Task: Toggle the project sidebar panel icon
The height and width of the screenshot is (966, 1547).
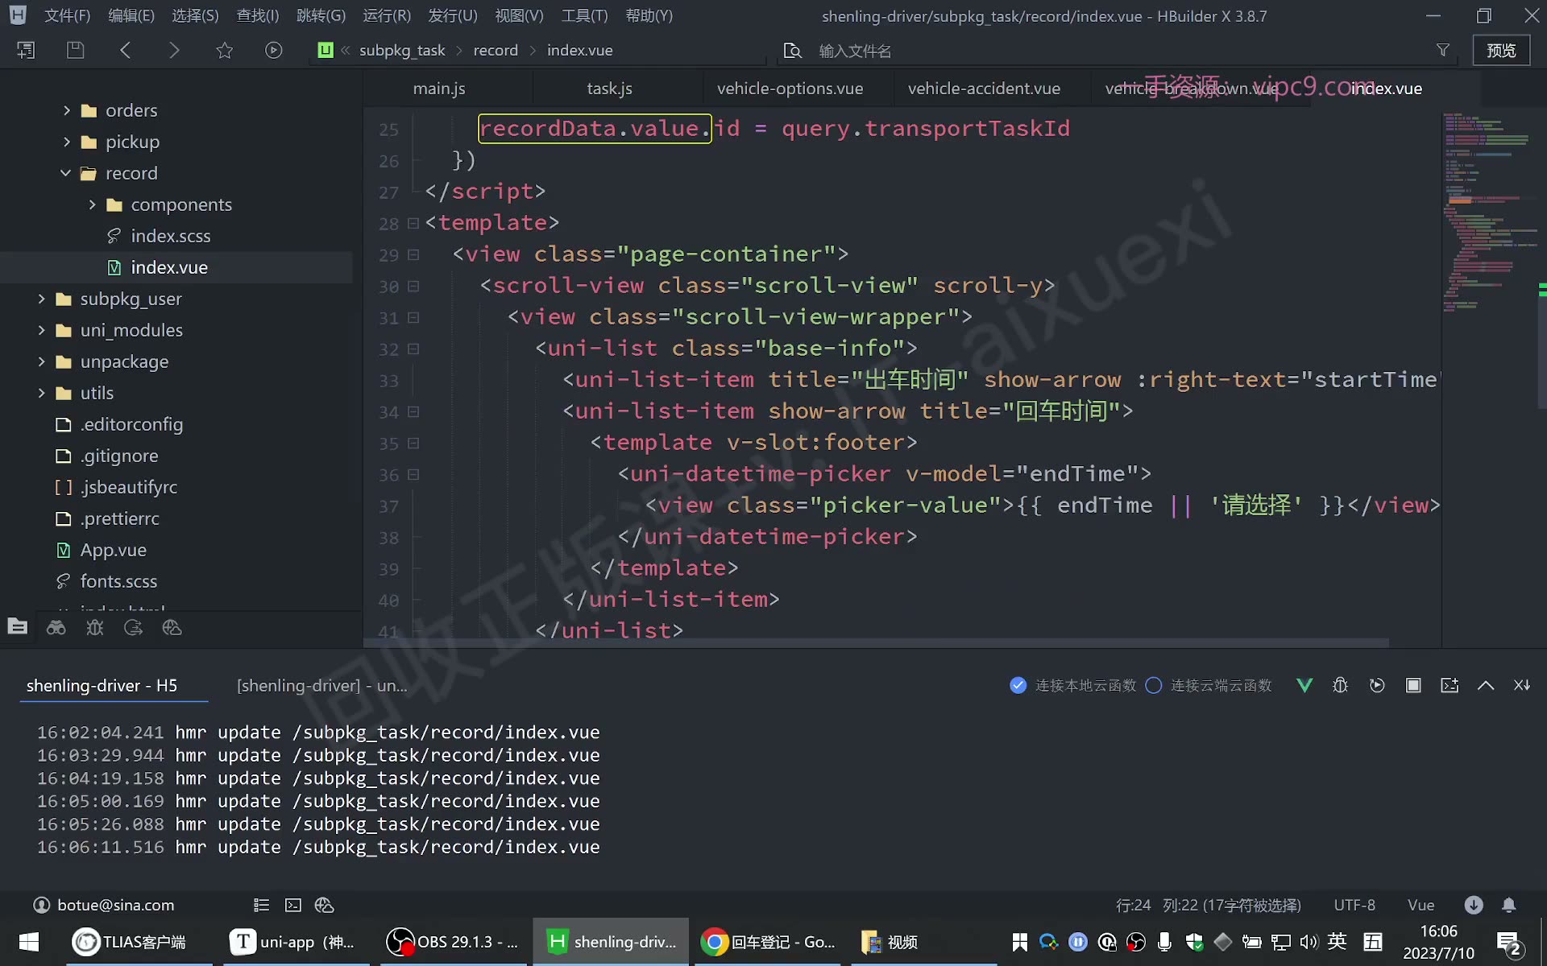Action: click(26, 50)
